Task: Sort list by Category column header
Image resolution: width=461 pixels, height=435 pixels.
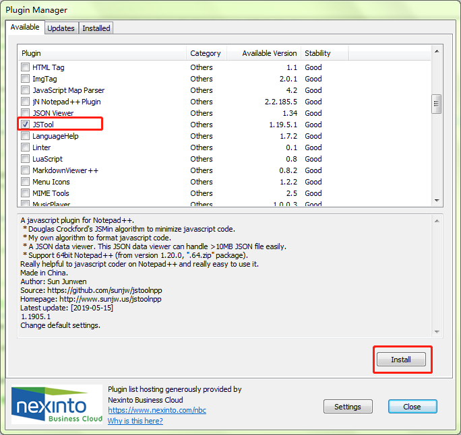Action: 206,53
